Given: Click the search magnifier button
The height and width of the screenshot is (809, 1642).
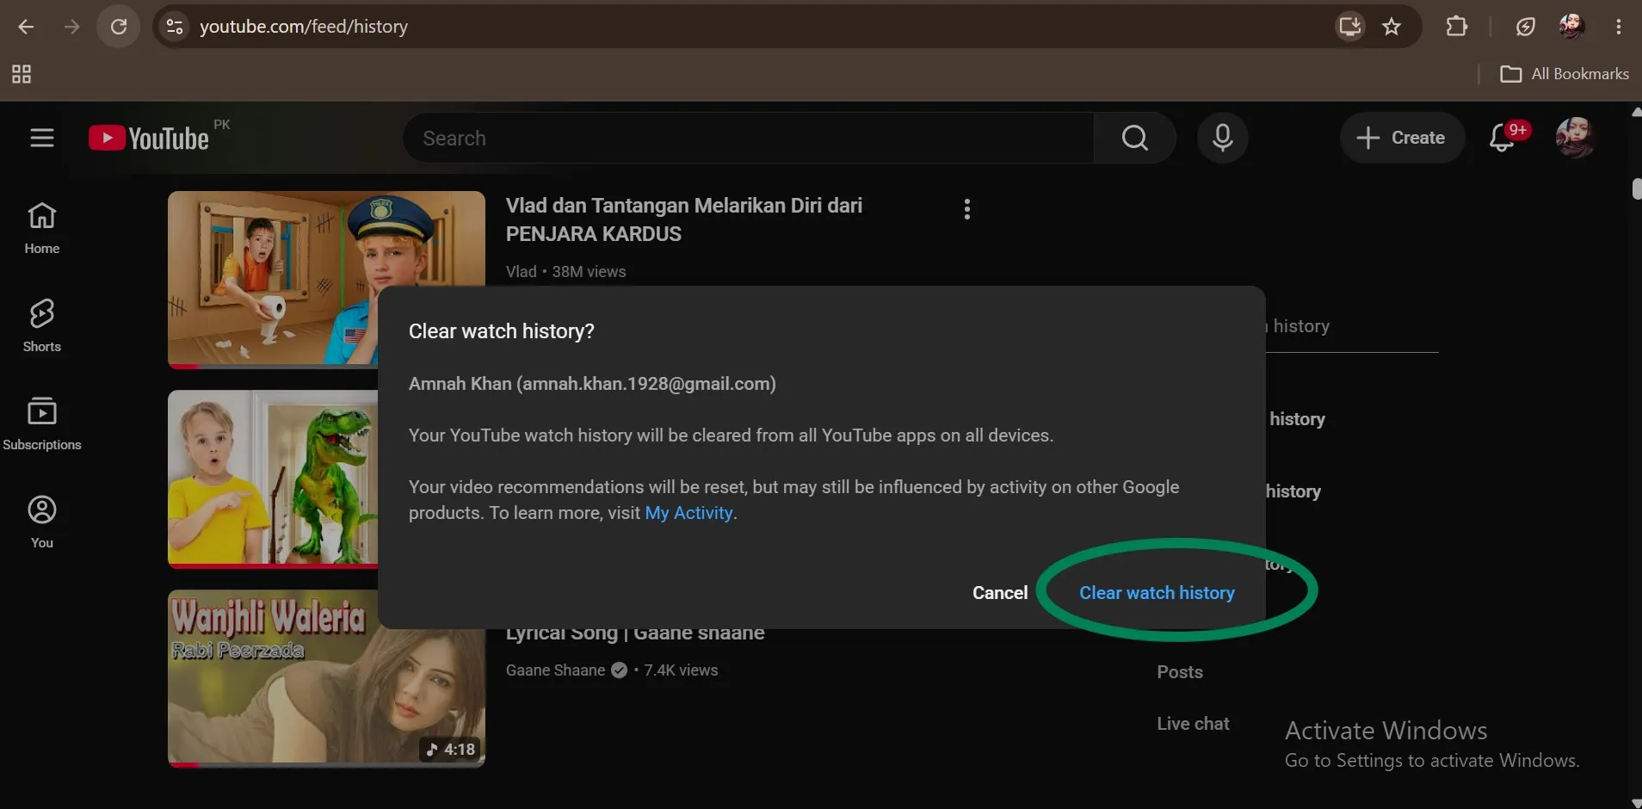Looking at the screenshot, I should (1135, 138).
